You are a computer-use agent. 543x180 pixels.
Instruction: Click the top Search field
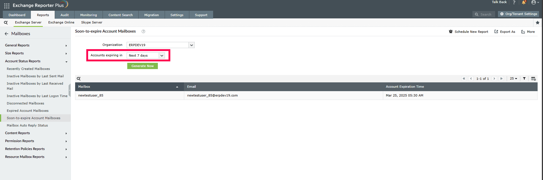(483, 14)
